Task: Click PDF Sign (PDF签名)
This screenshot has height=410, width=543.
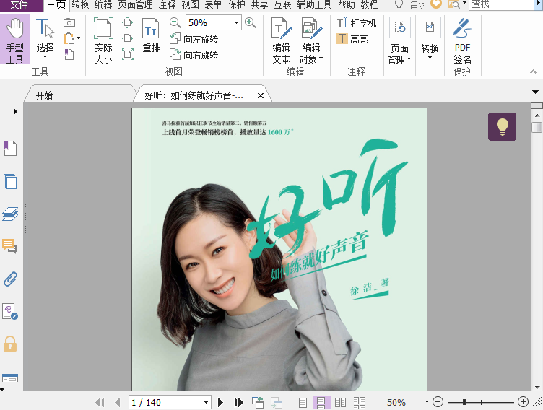Action: (x=462, y=40)
